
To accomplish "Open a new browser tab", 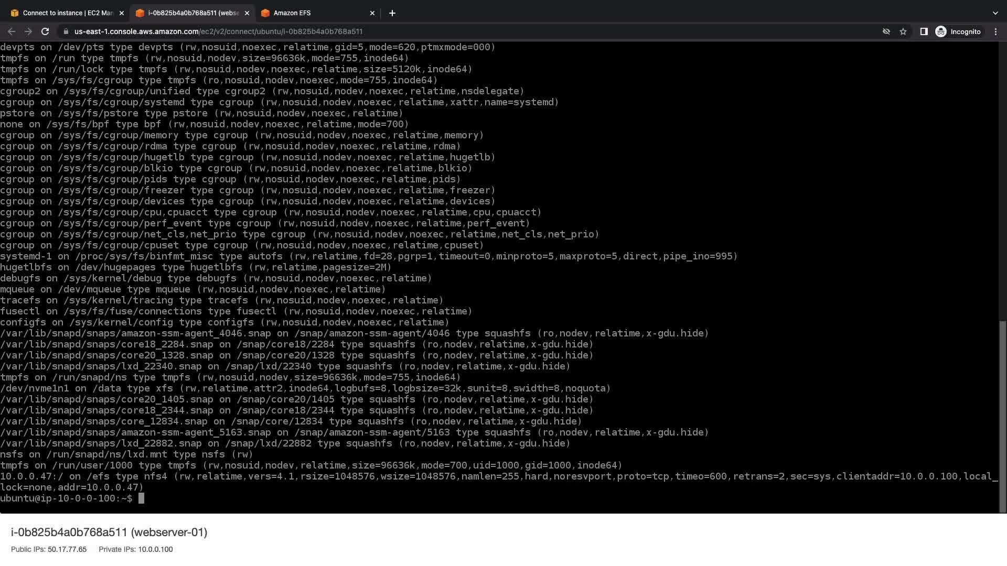I will [x=392, y=13].
